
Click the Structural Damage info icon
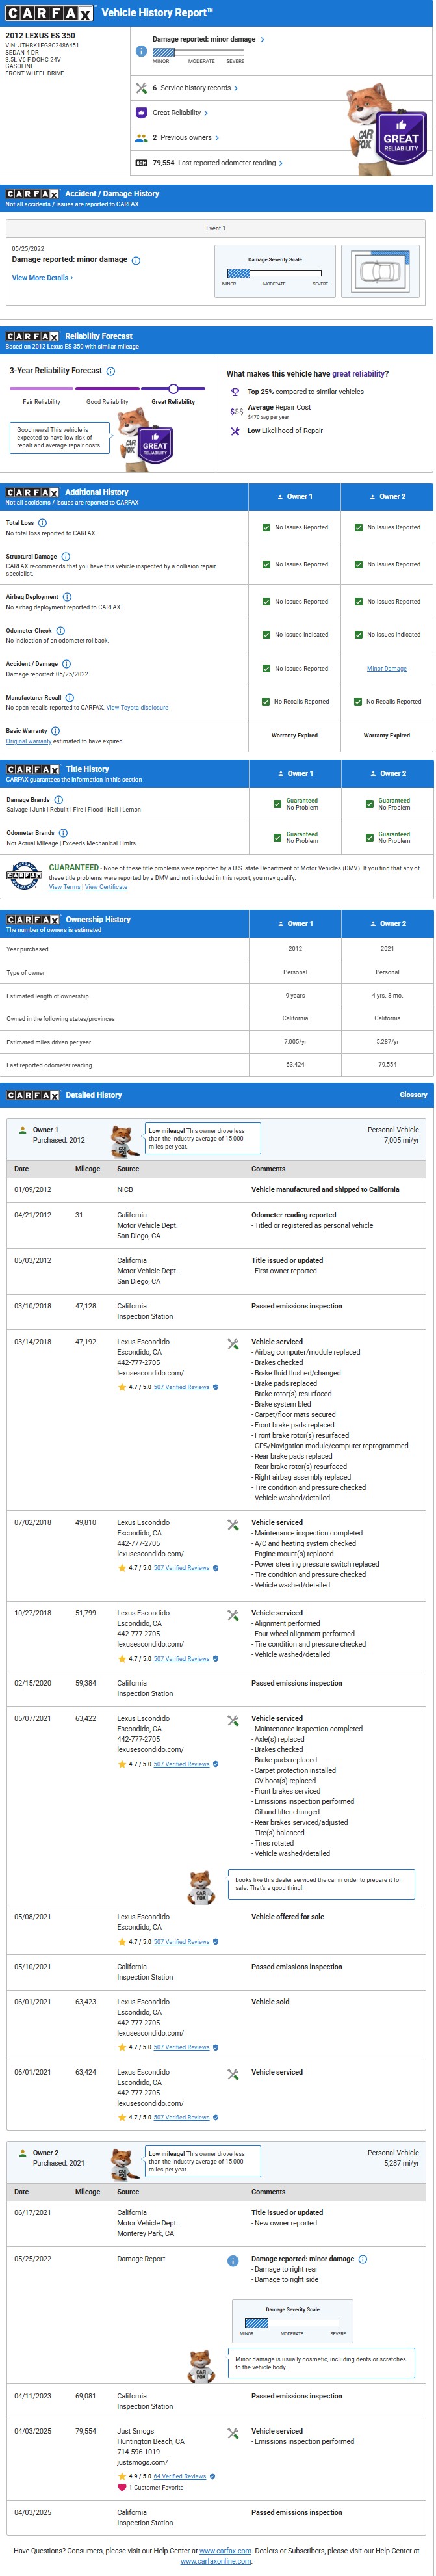[x=66, y=557]
